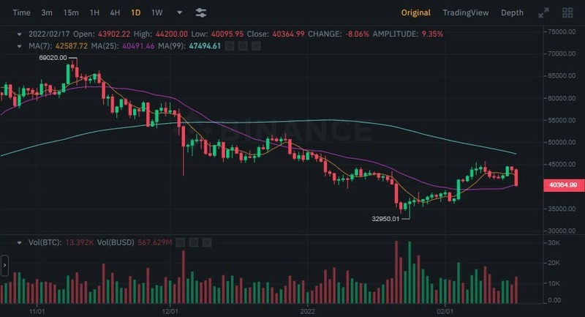Select the 15m interval

(x=71, y=12)
